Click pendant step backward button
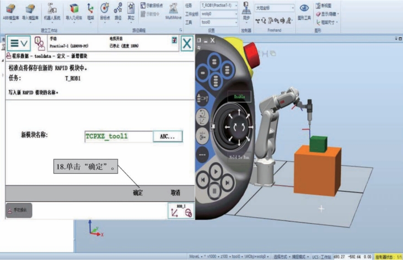The image size is (403, 260). click(x=203, y=180)
